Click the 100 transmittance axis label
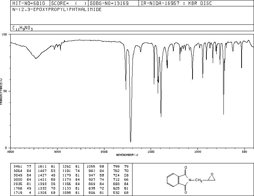Viewport: 254px width, 196px height. coord(4,34)
